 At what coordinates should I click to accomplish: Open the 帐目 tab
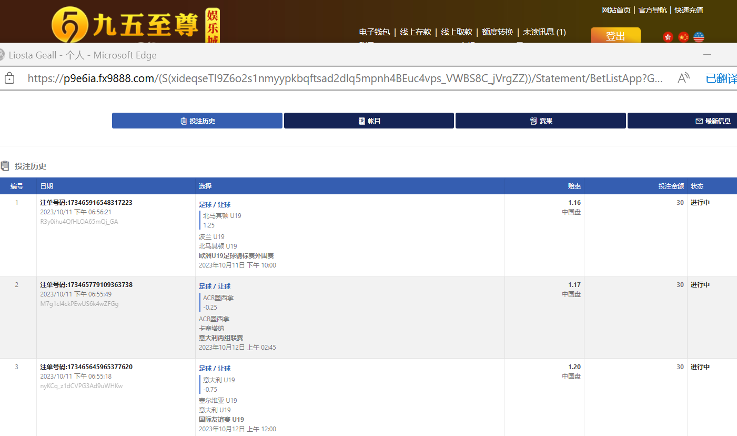[369, 121]
